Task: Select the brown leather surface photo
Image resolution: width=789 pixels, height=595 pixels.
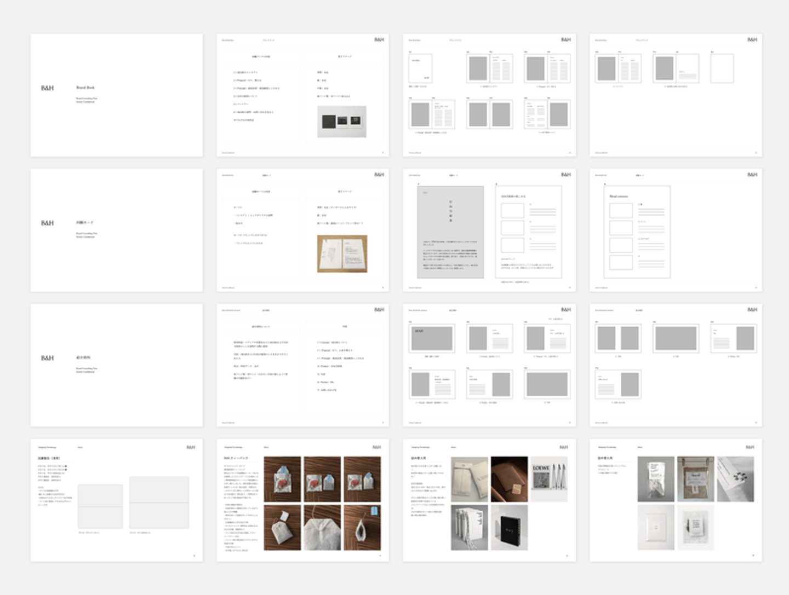Action: tap(509, 480)
